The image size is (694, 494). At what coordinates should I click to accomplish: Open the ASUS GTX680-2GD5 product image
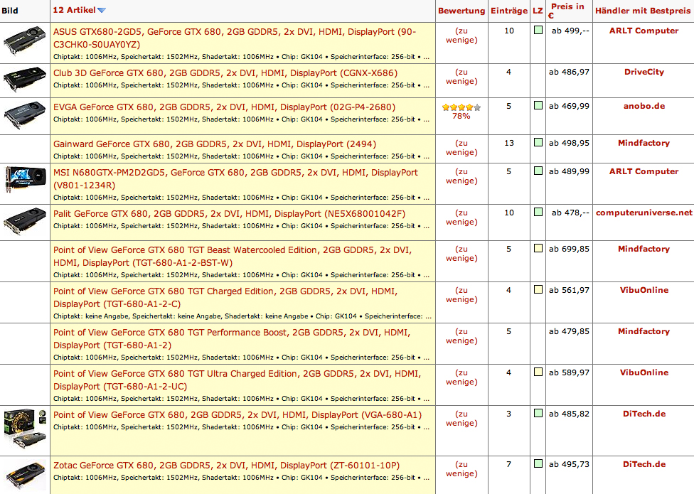click(25, 41)
